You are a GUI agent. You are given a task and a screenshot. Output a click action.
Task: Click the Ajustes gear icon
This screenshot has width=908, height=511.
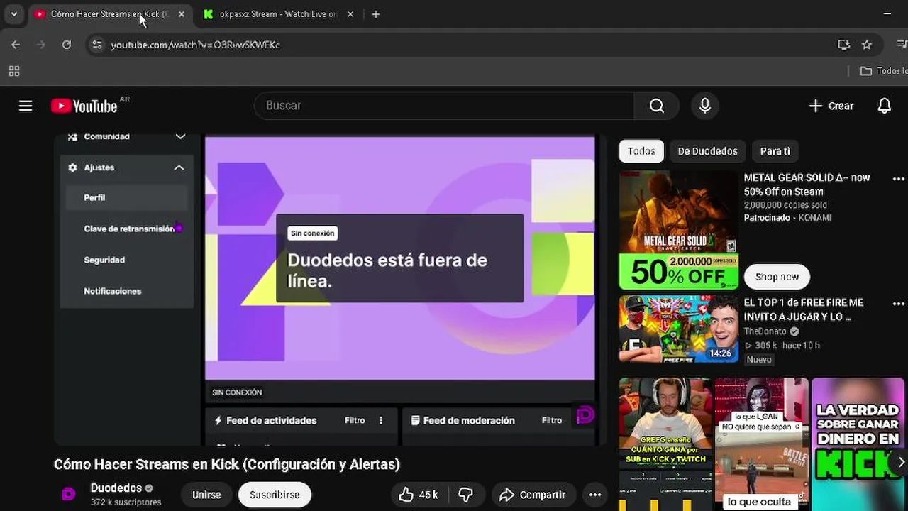72,167
